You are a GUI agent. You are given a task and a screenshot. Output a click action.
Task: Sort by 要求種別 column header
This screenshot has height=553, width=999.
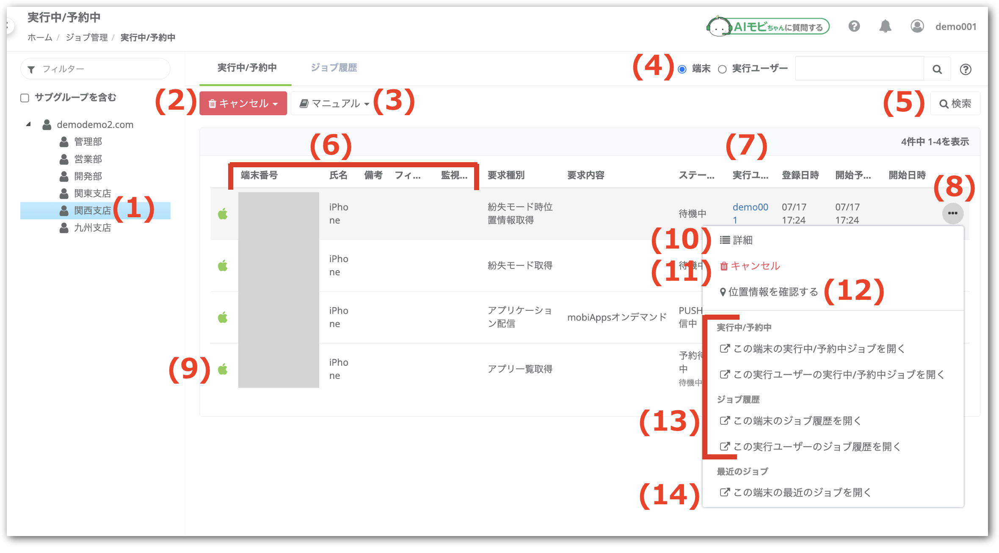point(506,175)
